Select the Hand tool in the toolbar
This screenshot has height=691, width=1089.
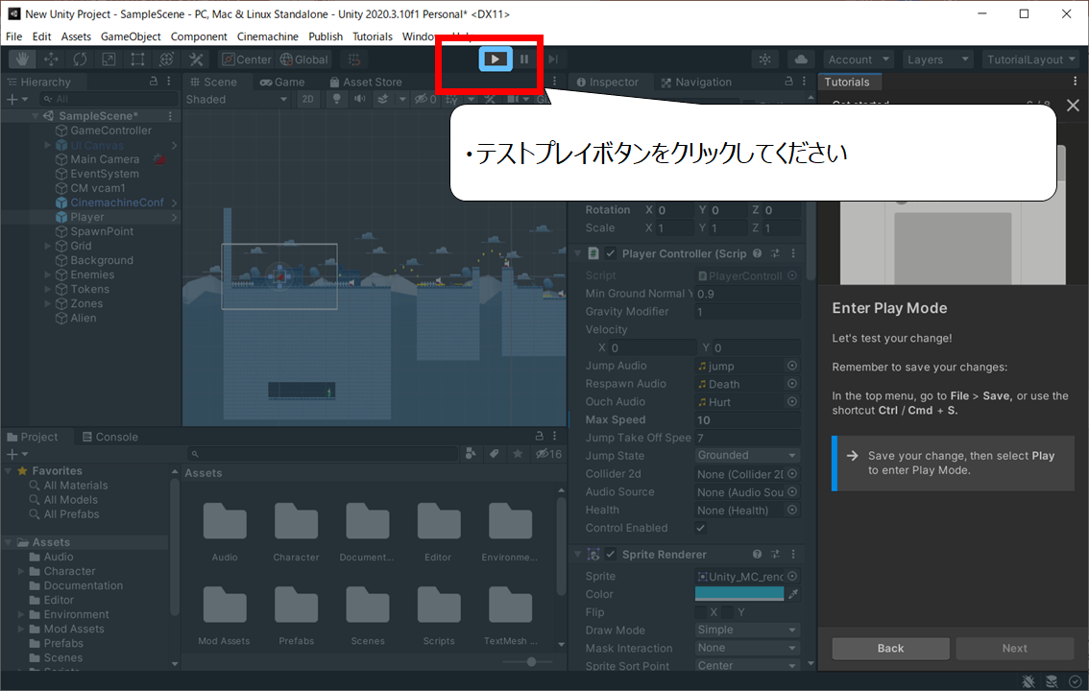(22, 60)
